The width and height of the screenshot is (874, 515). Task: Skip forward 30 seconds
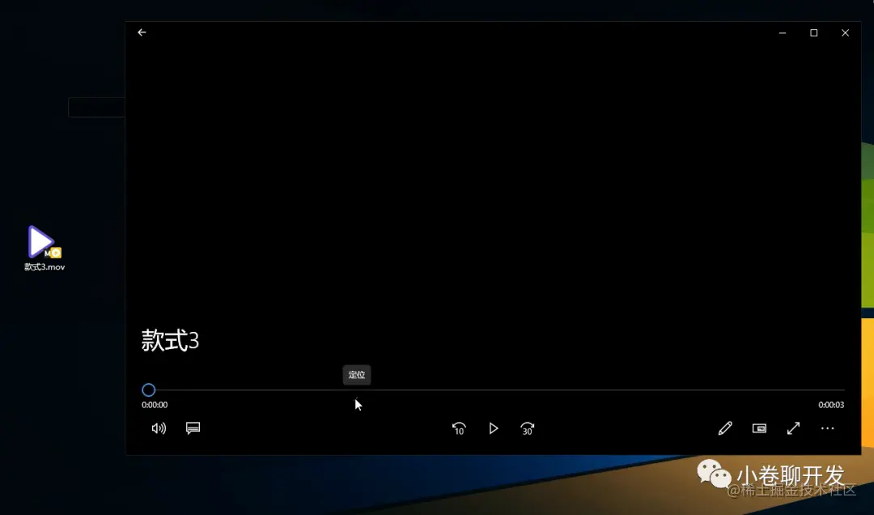tap(528, 428)
